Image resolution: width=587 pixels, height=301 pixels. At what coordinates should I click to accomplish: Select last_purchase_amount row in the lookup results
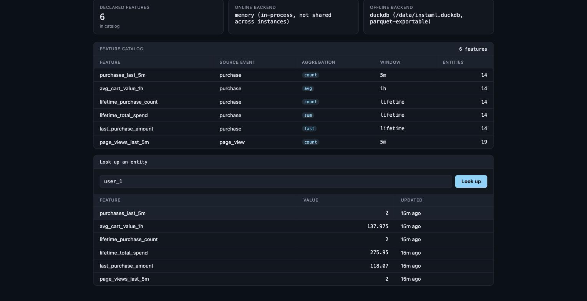[293, 266]
